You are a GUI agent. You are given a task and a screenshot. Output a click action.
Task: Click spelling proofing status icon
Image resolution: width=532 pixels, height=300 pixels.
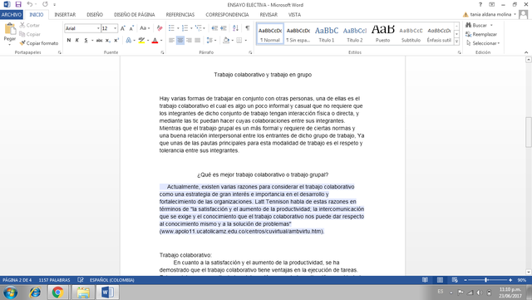pyautogui.click(x=81, y=280)
